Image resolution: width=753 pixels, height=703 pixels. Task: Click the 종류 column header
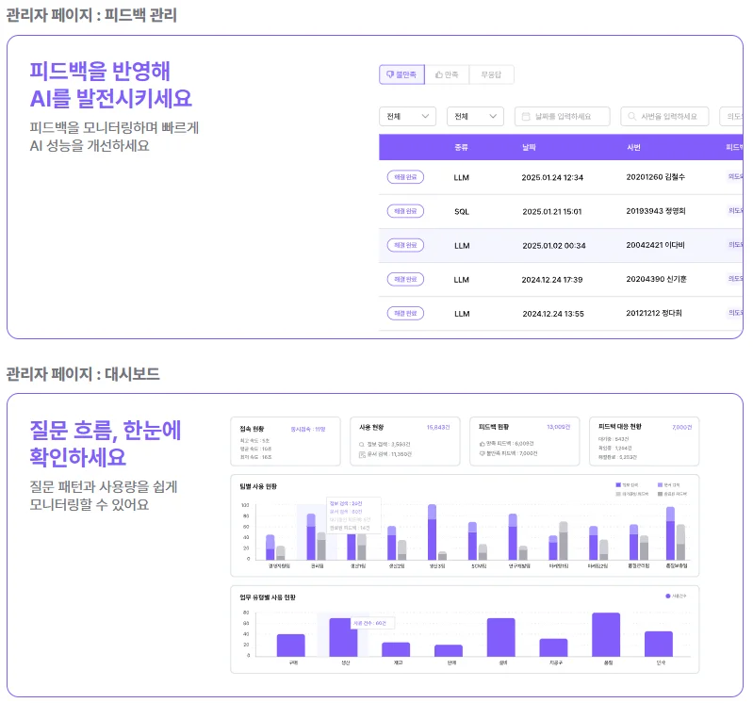point(461,147)
